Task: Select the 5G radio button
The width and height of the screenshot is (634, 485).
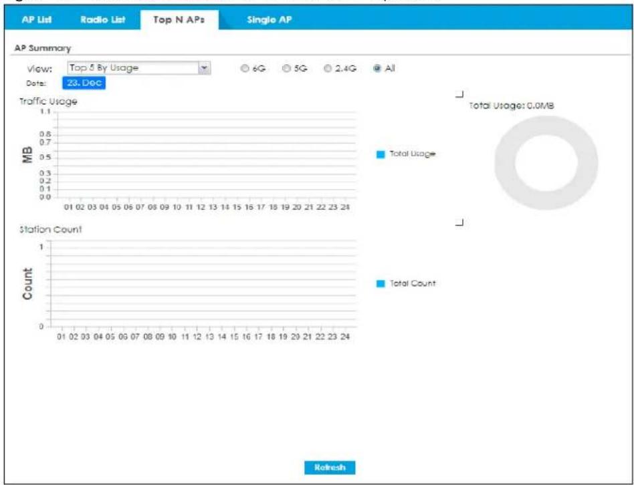Action: point(286,69)
